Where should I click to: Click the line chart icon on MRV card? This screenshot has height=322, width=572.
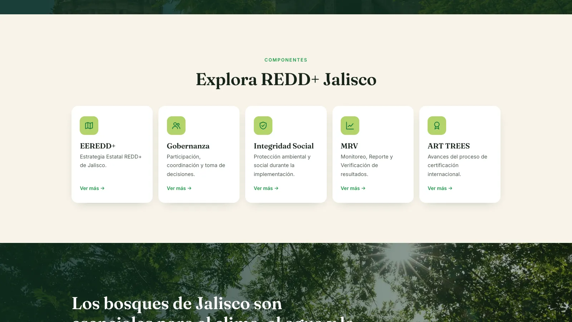350,126
